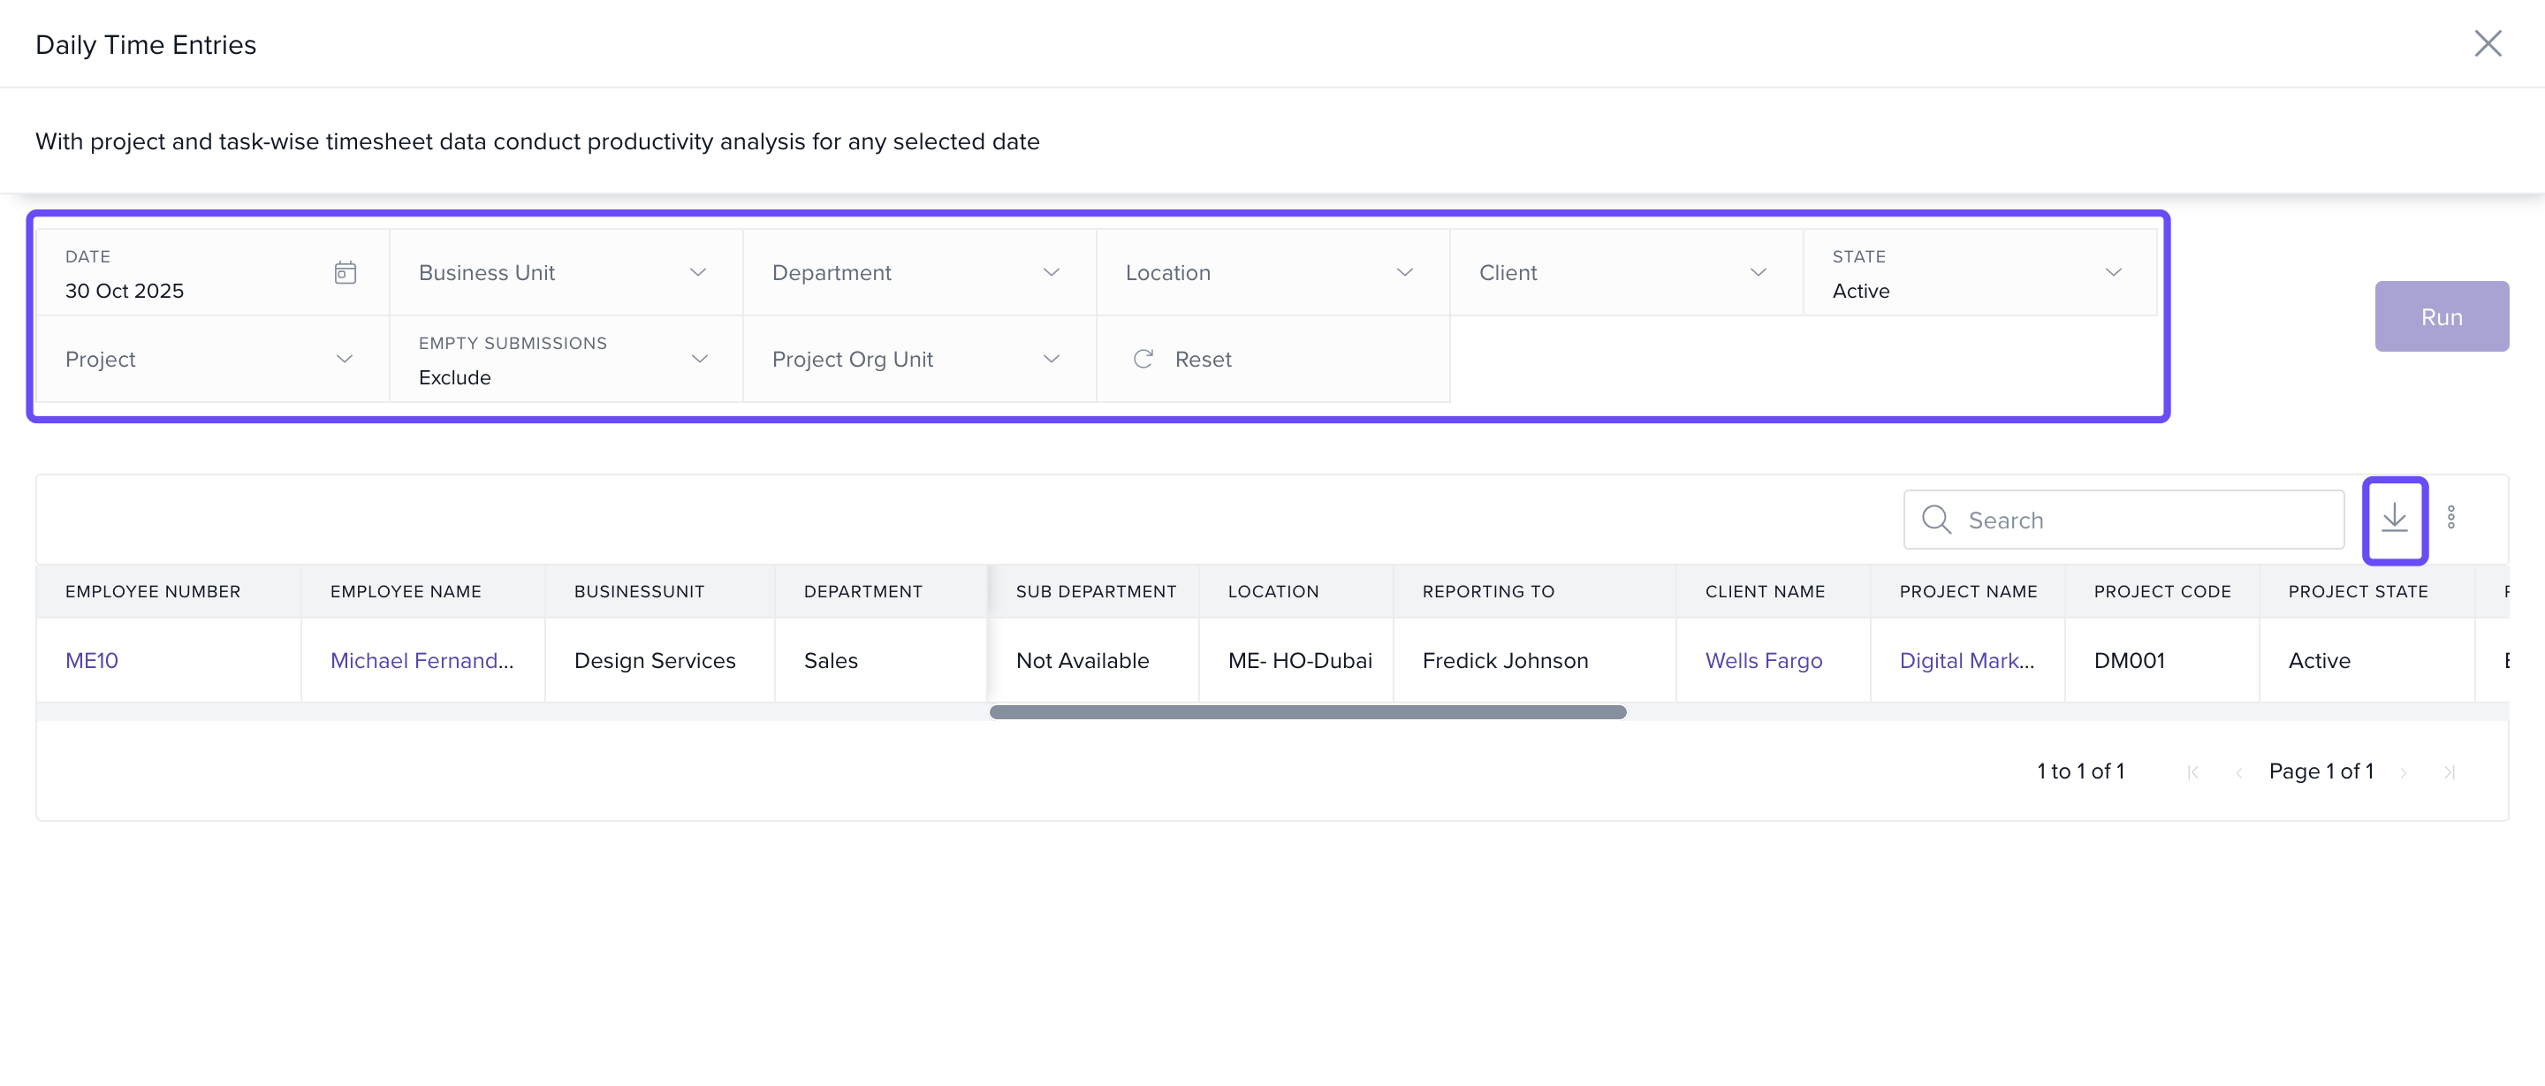This screenshot has height=1086, width=2545.
Task: Click the Reset refresh icon
Action: pos(1143,359)
